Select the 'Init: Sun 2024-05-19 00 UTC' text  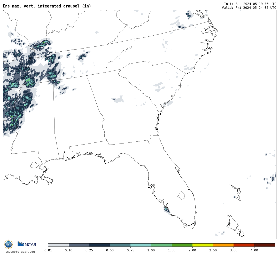click(250, 4)
